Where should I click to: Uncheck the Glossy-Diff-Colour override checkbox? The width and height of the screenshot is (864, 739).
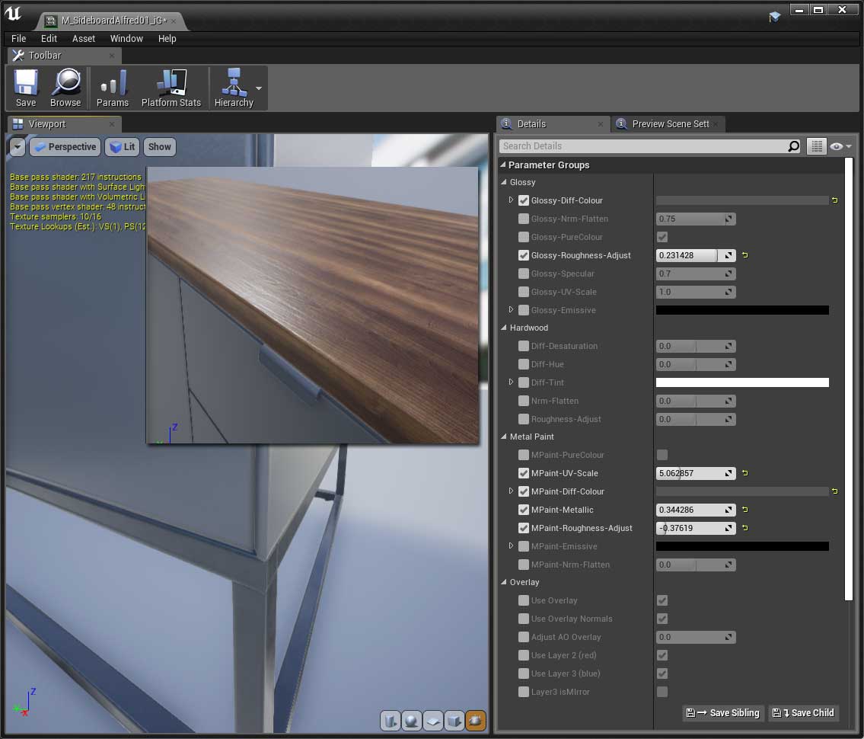[x=524, y=200]
